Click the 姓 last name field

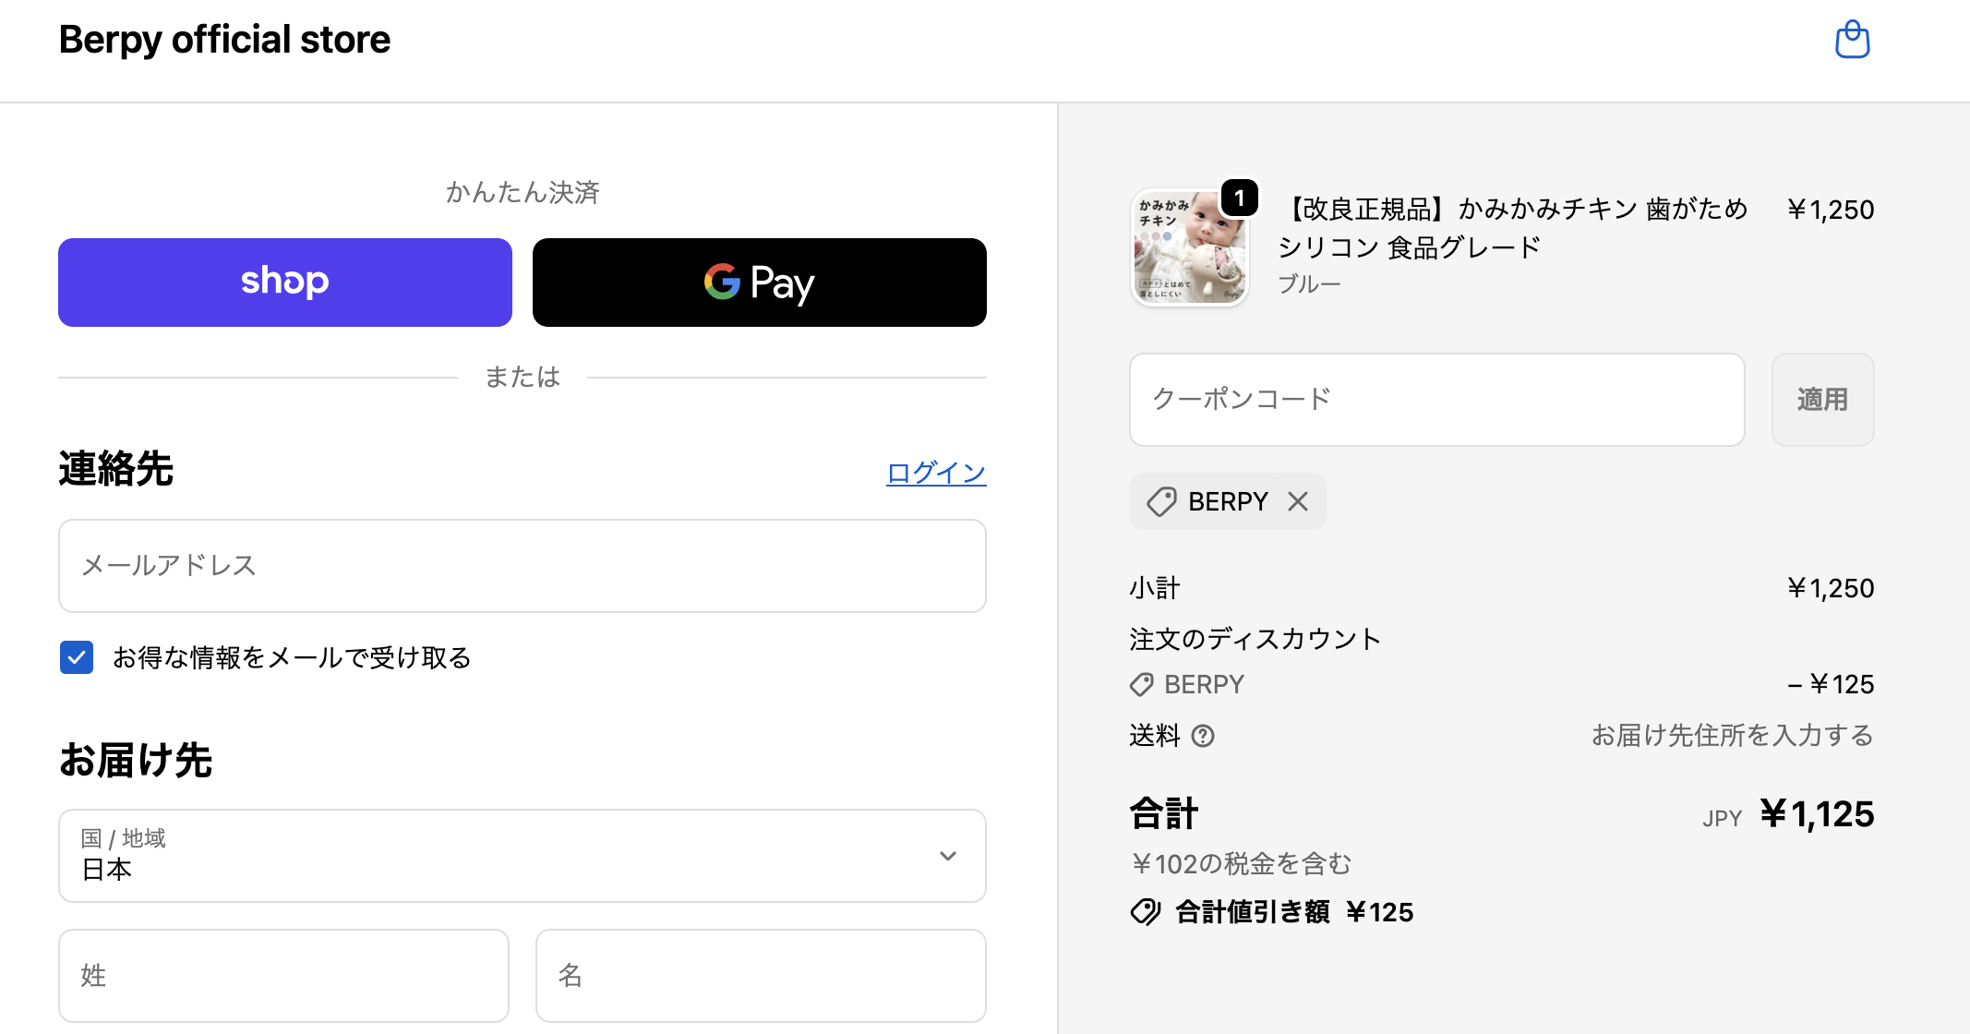283,976
